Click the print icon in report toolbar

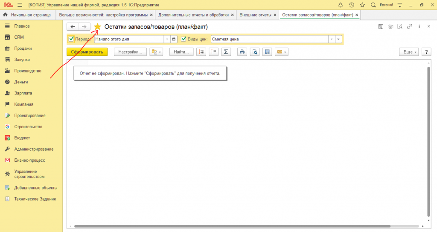coord(242,52)
